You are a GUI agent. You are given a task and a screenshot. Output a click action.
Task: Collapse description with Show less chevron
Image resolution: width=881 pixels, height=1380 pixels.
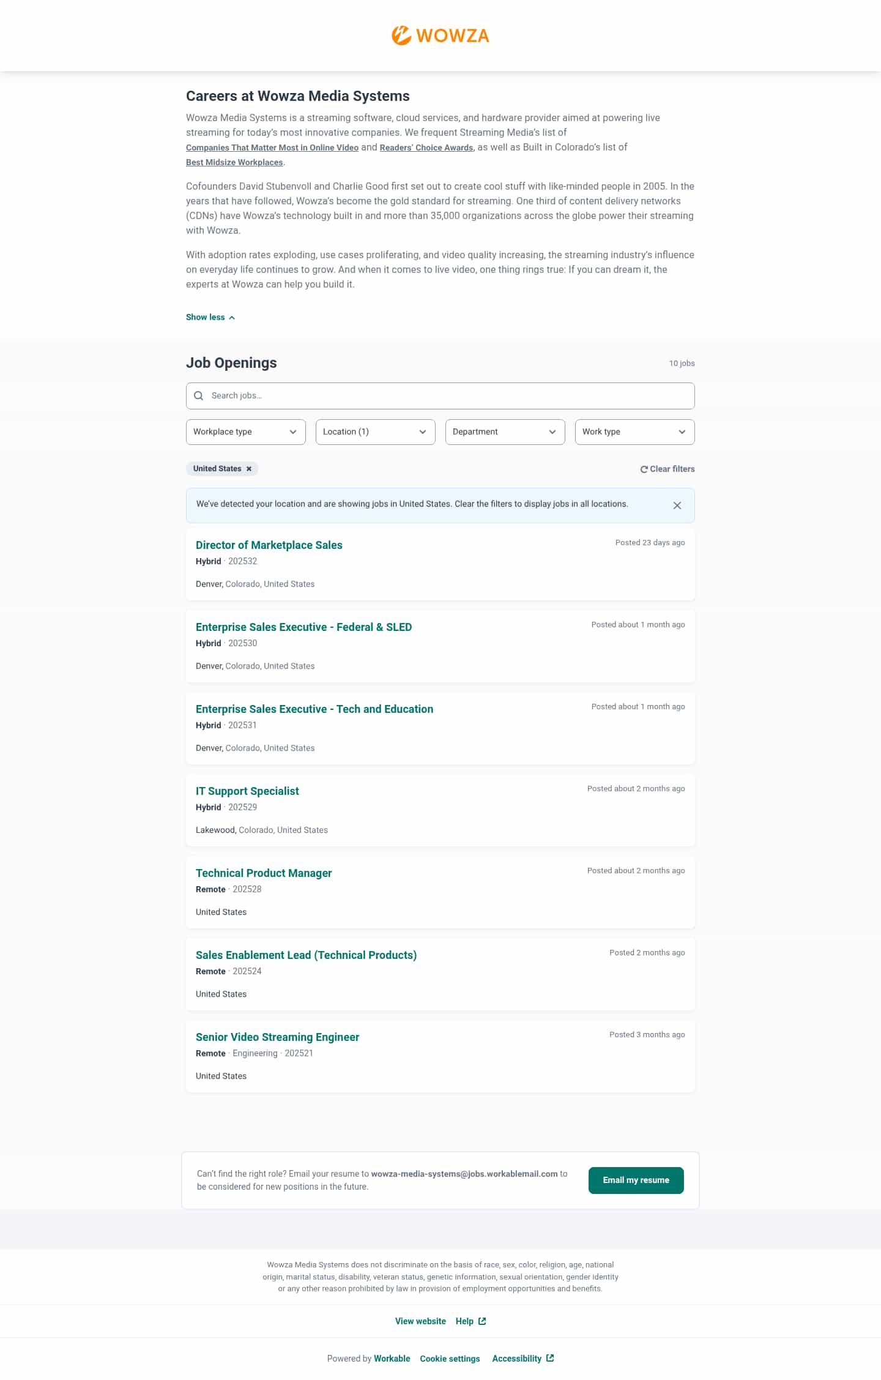pos(232,318)
